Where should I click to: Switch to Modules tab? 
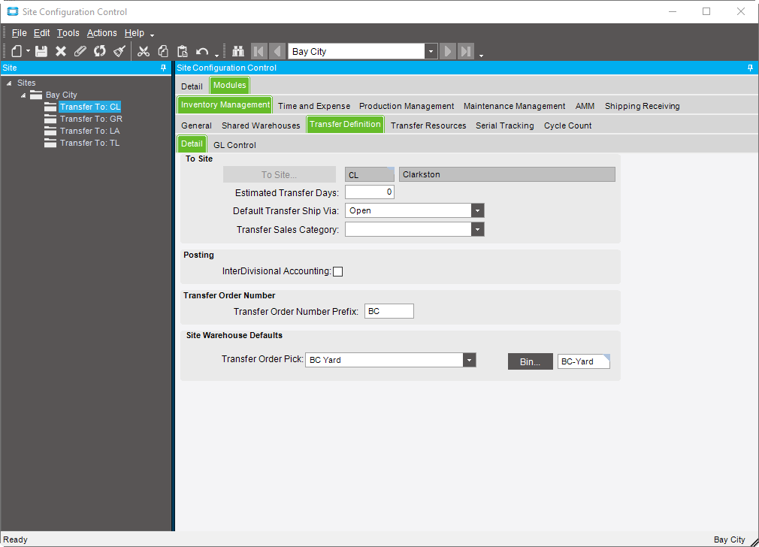pos(229,85)
